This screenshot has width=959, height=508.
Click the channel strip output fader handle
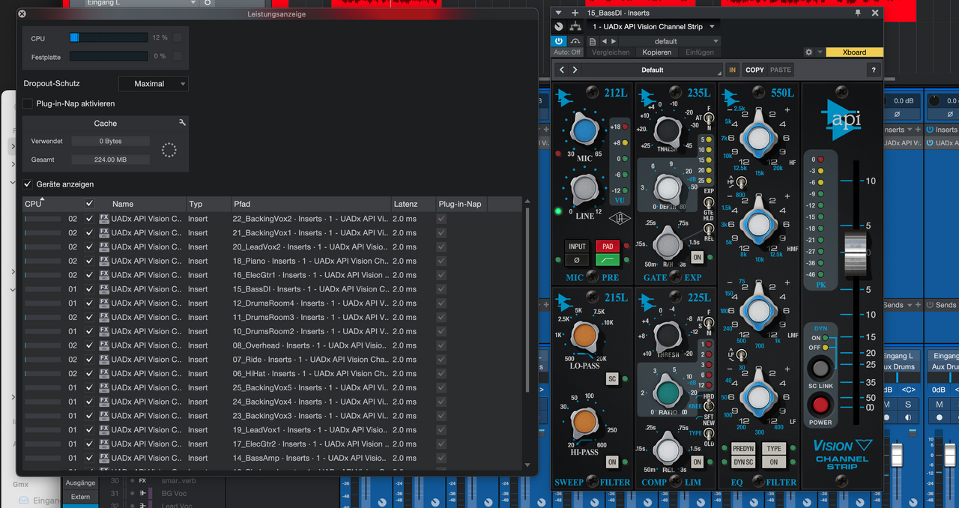click(x=854, y=254)
